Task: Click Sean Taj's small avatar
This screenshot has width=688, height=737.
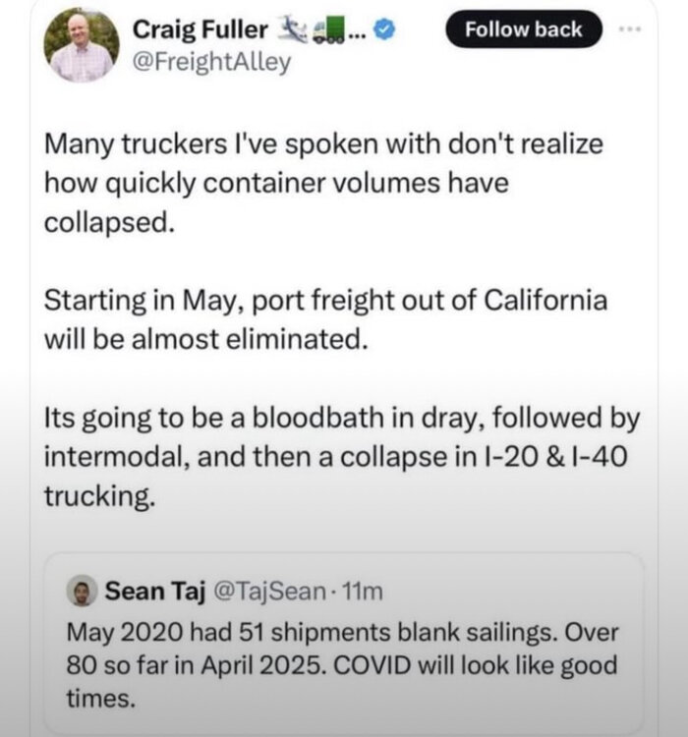Action: click(84, 591)
